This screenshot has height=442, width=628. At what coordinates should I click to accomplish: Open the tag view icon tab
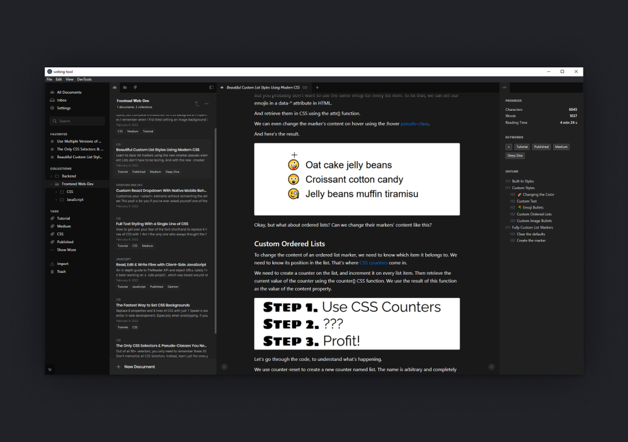tap(135, 87)
